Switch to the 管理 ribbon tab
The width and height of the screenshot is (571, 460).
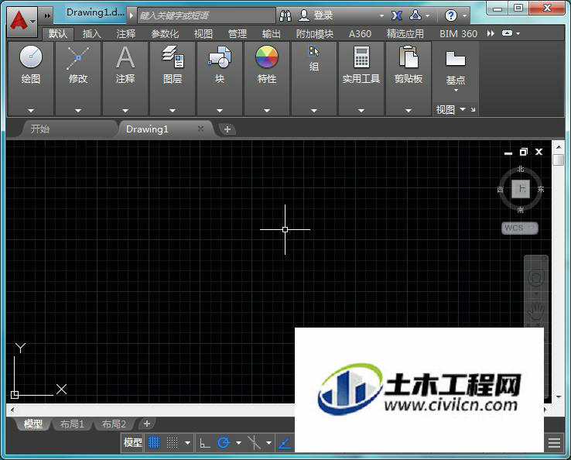pyautogui.click(x=238, y=34)
